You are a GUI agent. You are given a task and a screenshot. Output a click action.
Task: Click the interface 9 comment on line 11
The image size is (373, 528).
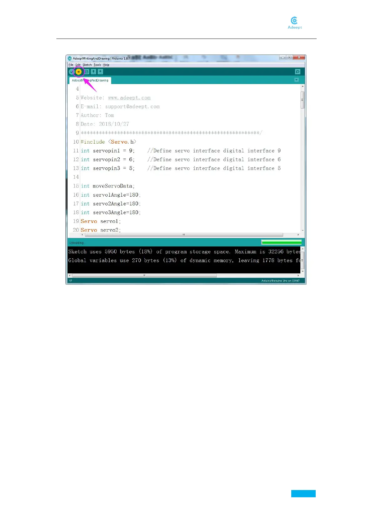click(214, 151)
